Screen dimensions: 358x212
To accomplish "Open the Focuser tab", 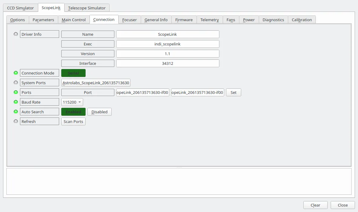I will pos(130,20).
